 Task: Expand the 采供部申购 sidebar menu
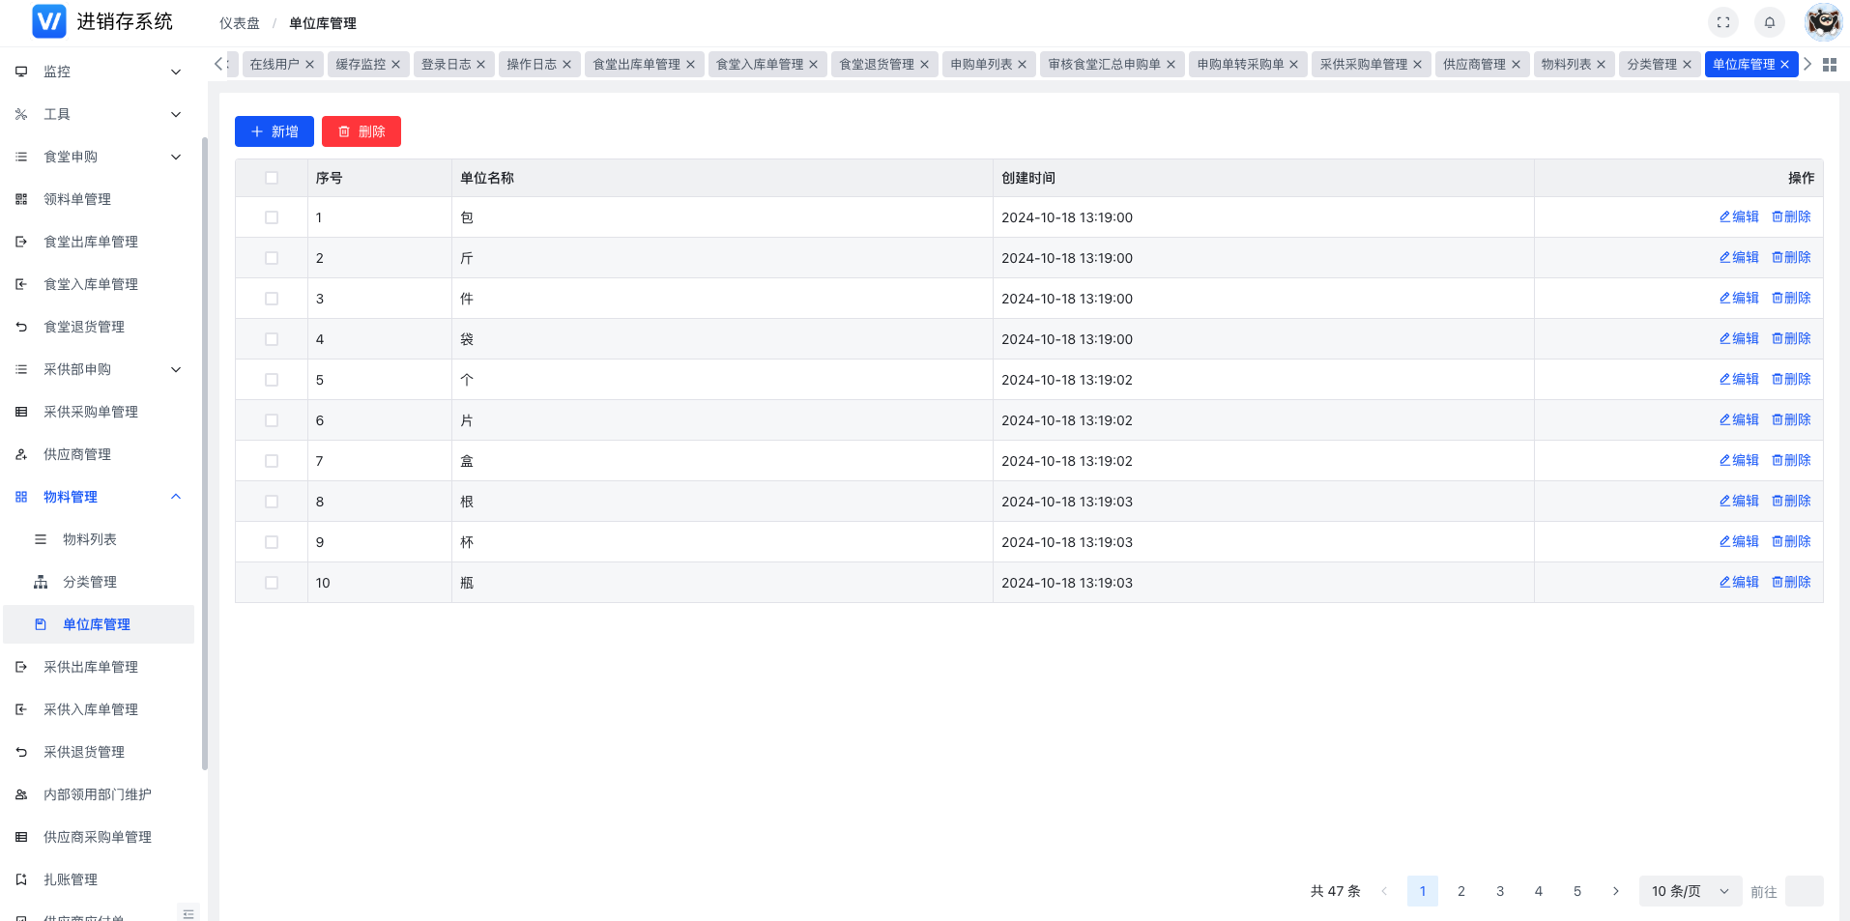click(x=99, y=369)
